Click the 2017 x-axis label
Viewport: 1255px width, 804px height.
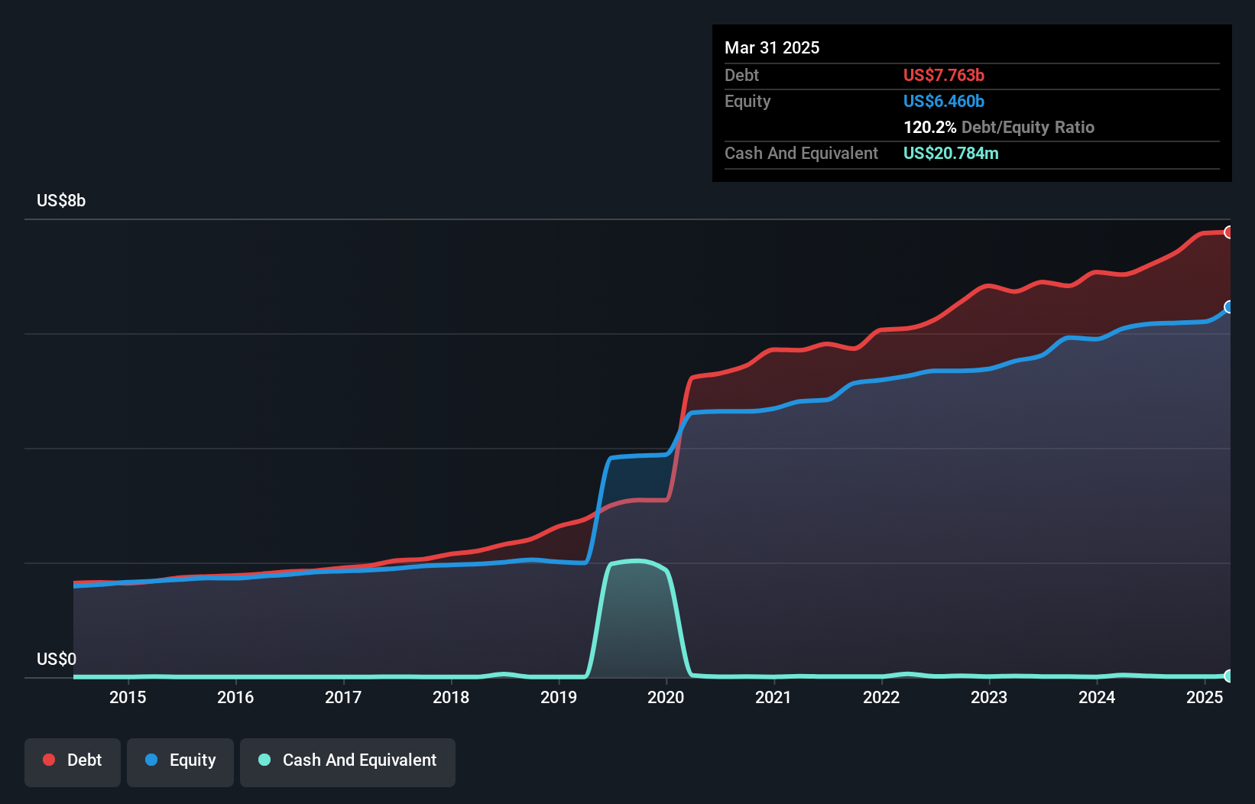pos(343,698)
